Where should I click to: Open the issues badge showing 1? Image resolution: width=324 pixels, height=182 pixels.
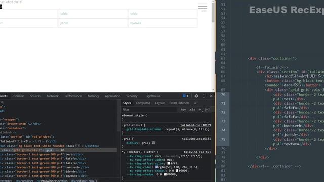[185, 96]
